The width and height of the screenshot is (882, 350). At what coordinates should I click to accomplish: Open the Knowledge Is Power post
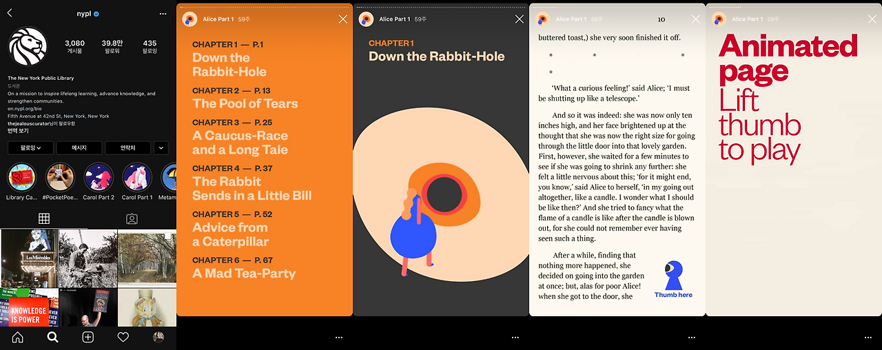coord(29,307)
